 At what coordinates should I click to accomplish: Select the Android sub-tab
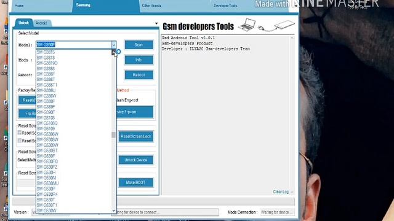click(41, 23)
